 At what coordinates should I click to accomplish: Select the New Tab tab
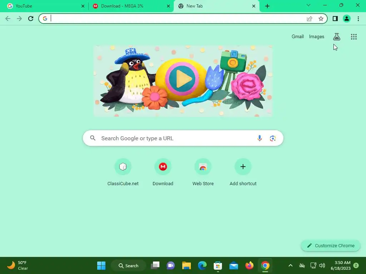[216, 6]
